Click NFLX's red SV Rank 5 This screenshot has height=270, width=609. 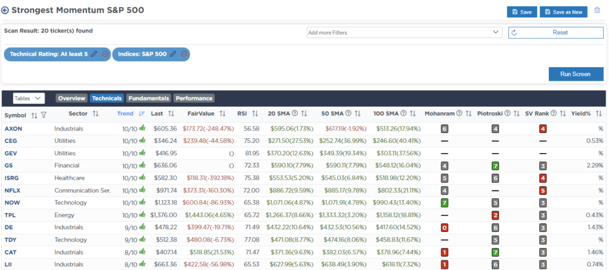point(543,190)
